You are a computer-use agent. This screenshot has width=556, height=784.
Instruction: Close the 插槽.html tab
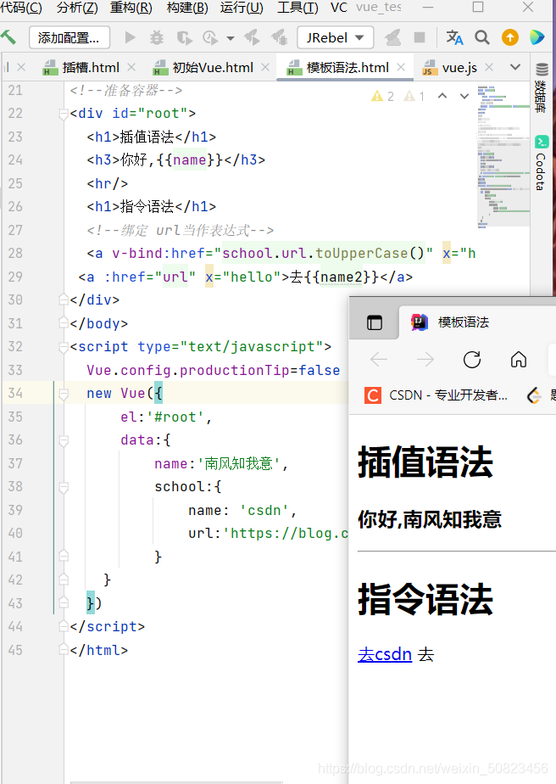pos(131,67)
